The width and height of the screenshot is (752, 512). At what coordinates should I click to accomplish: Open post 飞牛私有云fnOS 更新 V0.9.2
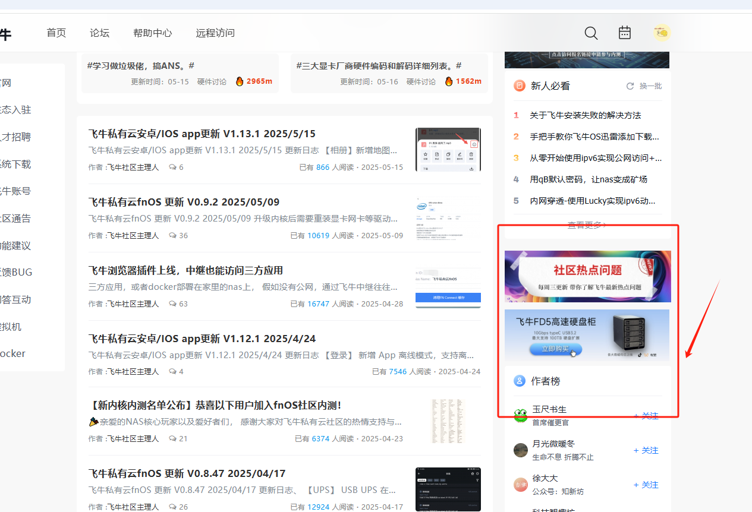click(x=184, y=202)
